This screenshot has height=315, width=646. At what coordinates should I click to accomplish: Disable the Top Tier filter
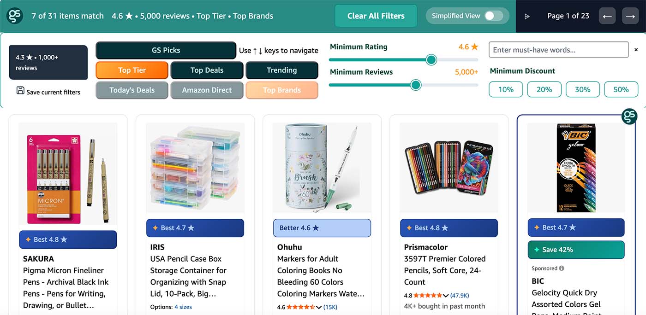click(x=132, y=70)
